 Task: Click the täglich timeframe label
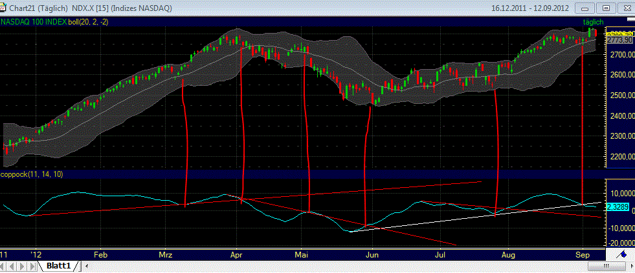593,22
